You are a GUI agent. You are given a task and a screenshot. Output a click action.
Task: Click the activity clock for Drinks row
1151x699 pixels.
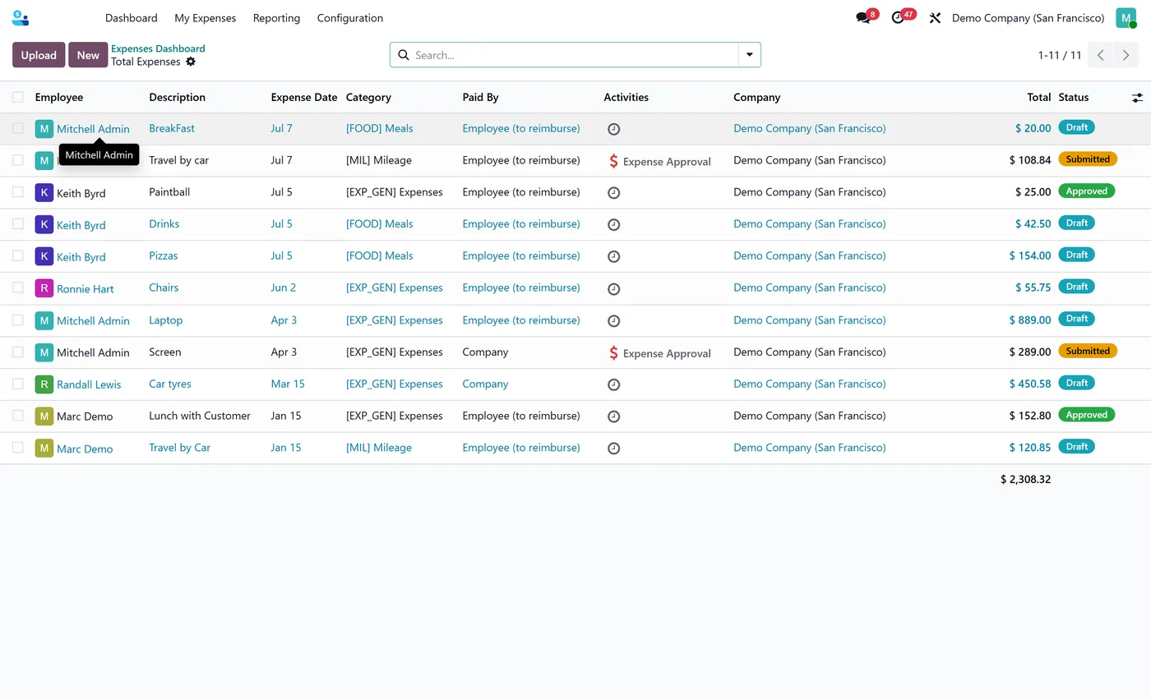(613, 225)
